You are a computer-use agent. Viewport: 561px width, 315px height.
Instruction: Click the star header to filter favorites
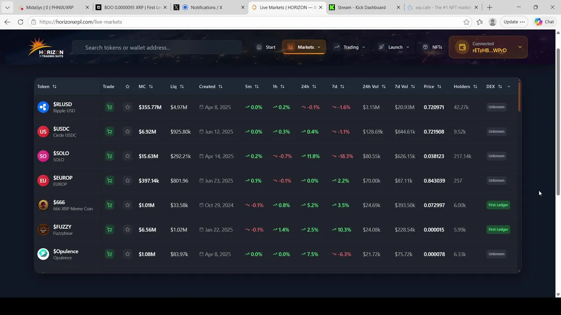click(x=128, y=87)
